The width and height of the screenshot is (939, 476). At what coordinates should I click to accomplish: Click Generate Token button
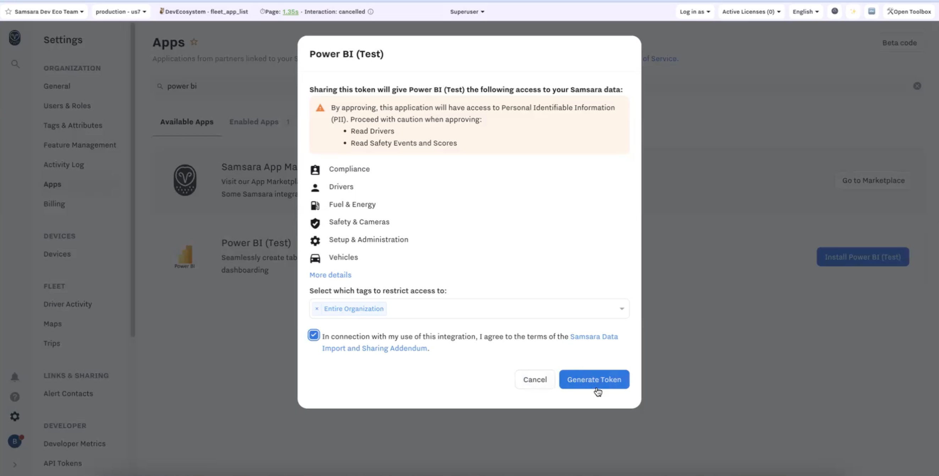[594, 380]
